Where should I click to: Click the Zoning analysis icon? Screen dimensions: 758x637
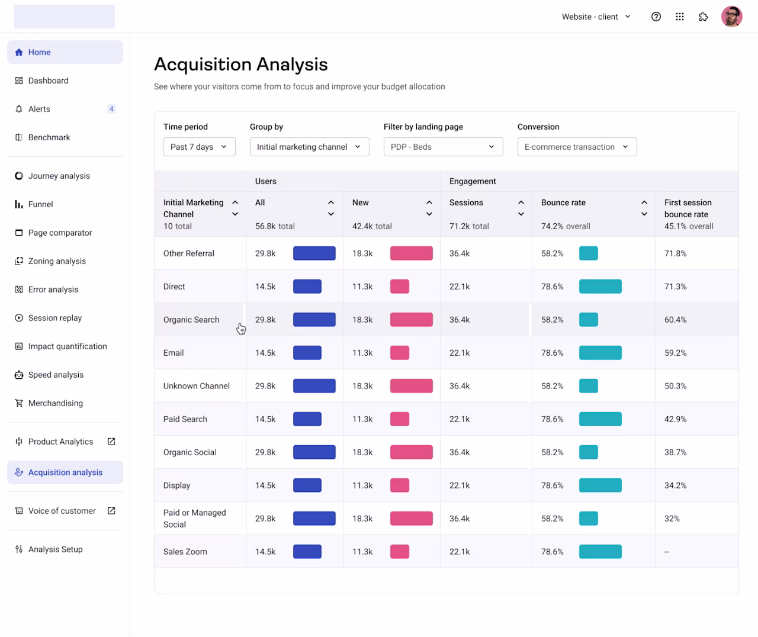19,261
